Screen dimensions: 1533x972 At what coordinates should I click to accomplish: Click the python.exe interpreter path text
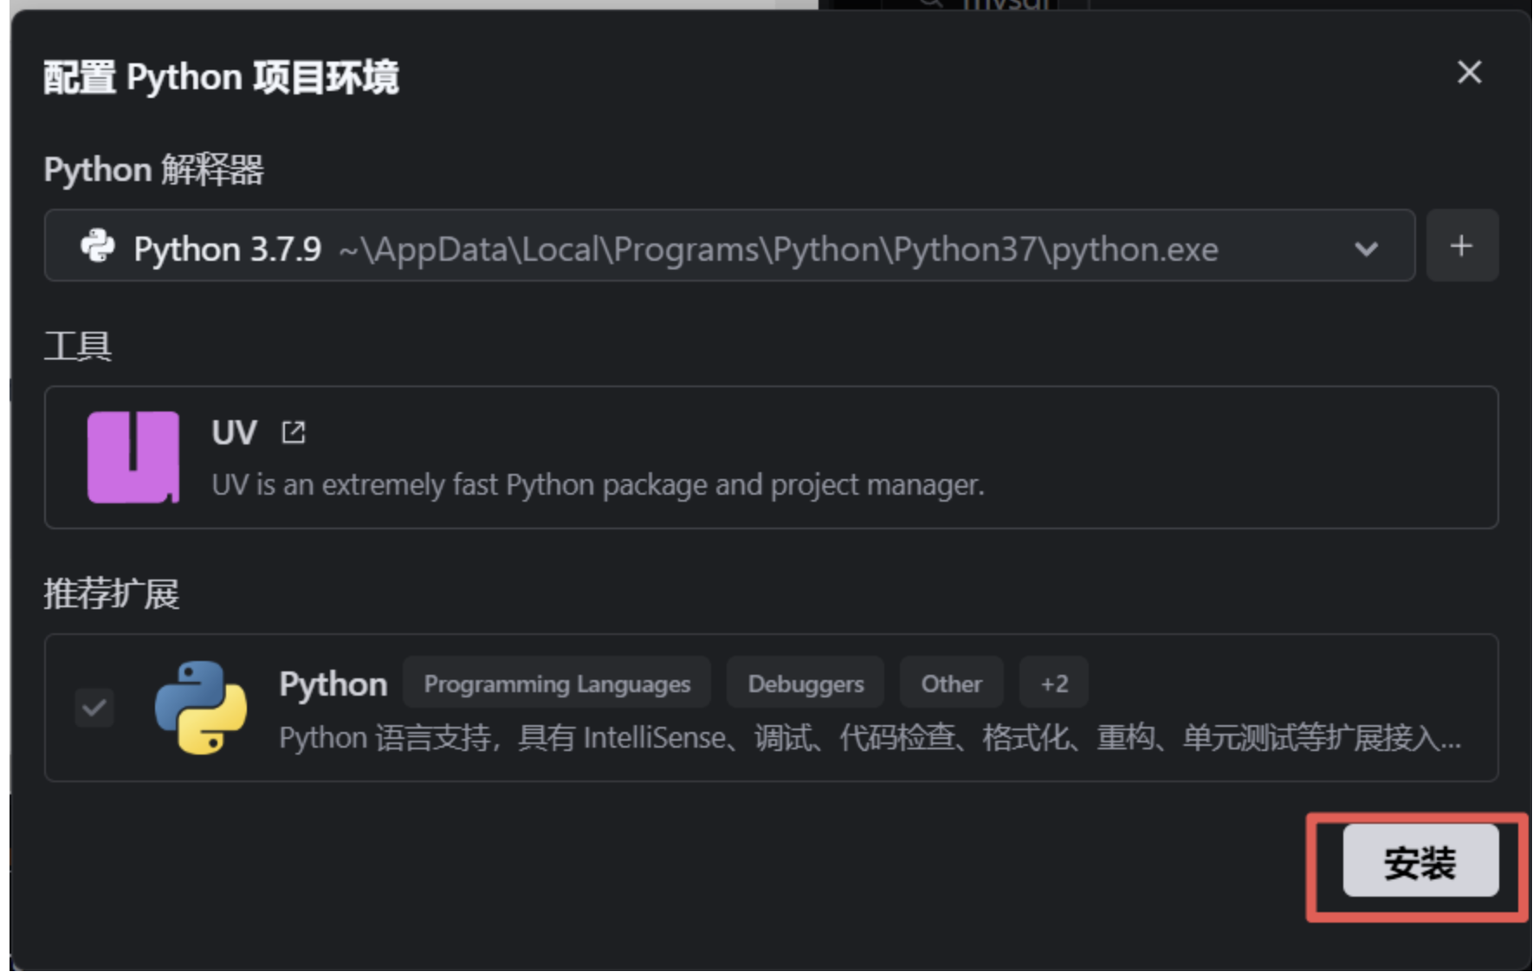point(778,250)
